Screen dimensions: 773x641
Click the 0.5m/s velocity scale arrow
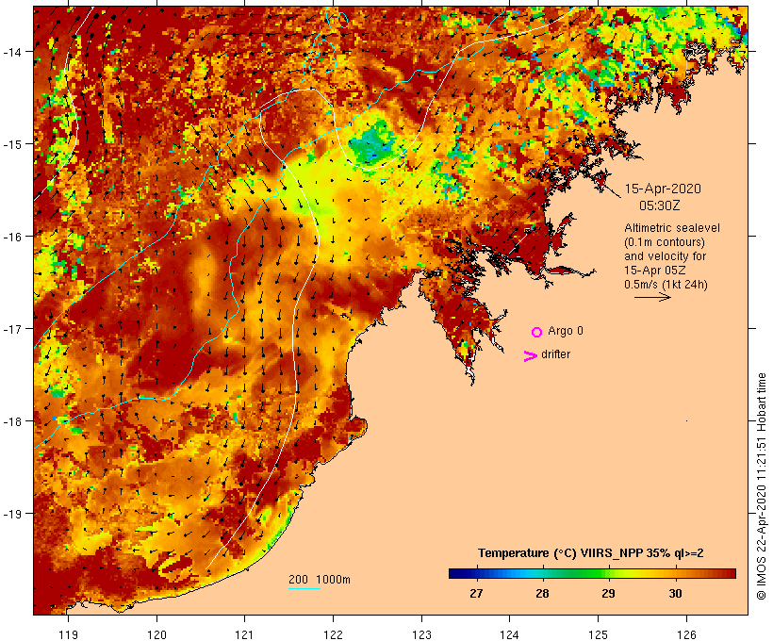pos(652,297)
